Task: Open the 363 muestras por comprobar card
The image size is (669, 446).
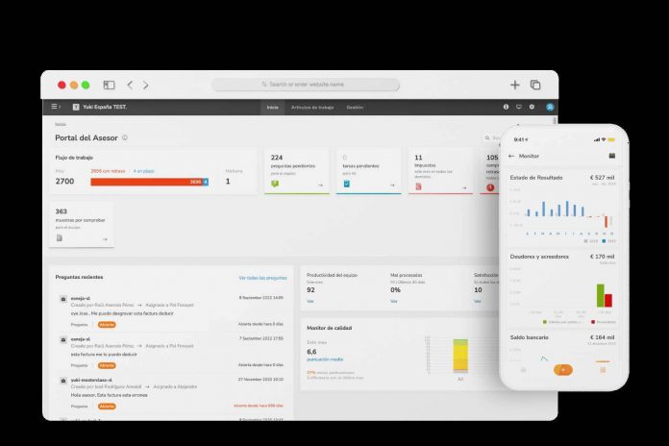Action: point(82,225)
